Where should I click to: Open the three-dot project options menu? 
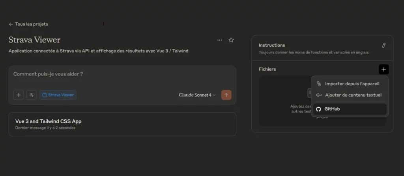click(219, 40)
